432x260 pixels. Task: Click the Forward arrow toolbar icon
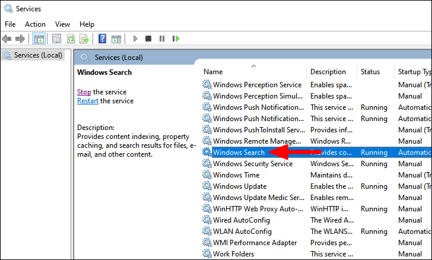(20, 39)
